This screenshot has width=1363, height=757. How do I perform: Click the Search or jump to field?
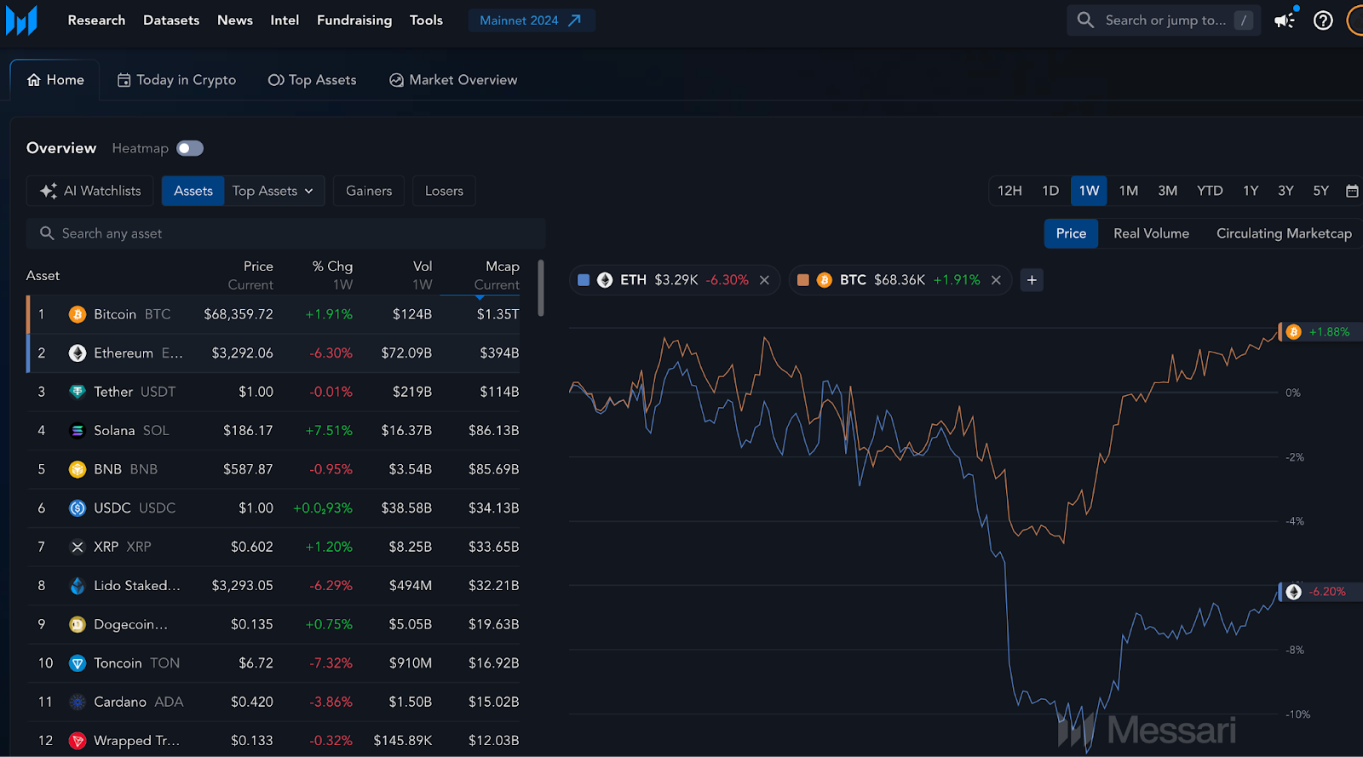coord(1164,20)
